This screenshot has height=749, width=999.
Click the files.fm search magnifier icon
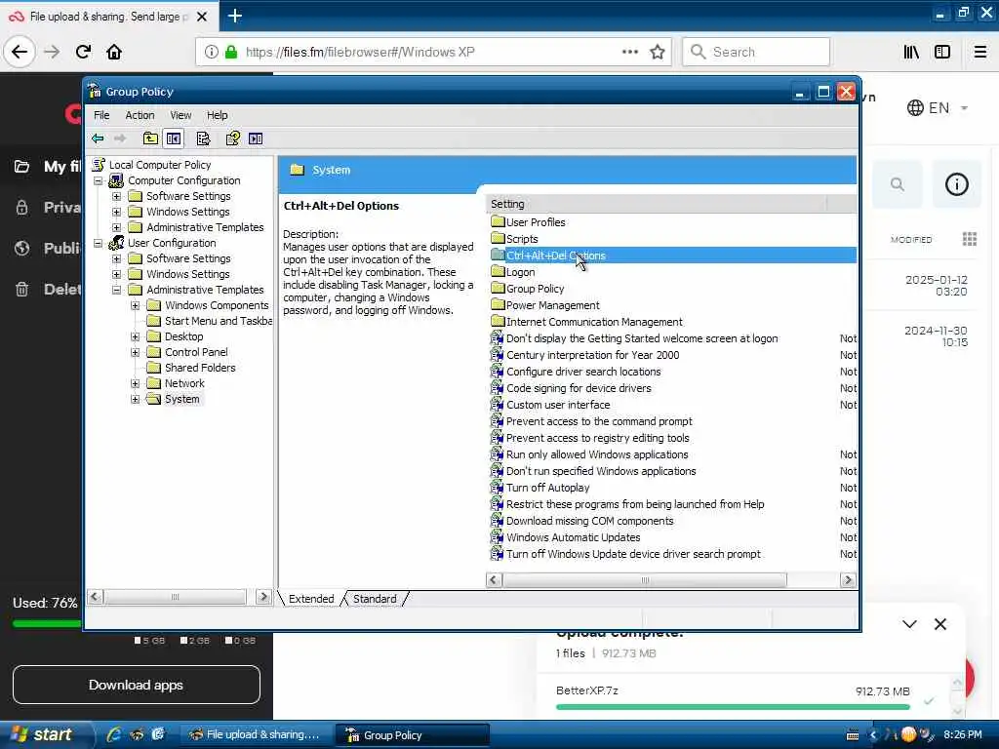pos(898,184)
